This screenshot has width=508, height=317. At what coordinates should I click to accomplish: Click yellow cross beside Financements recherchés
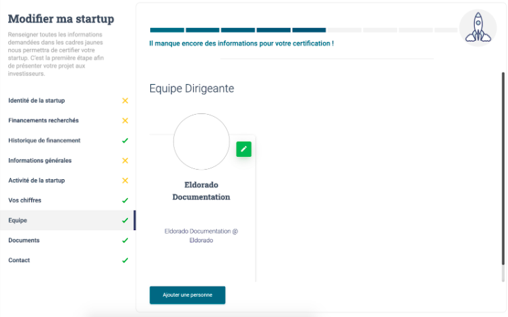125,121
